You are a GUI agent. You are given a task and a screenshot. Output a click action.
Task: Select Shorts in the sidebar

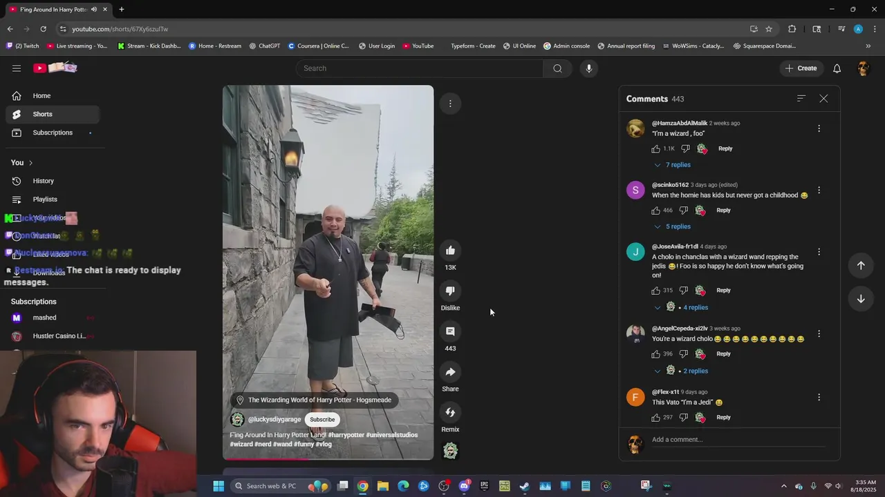click(53, 114)
